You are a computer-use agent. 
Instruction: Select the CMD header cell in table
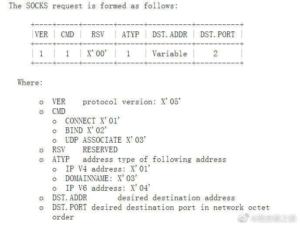pyautogui.click(x=67, y=34)
